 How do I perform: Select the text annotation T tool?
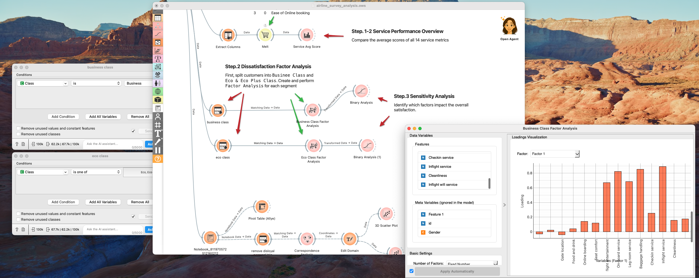[x=158, y=133]
